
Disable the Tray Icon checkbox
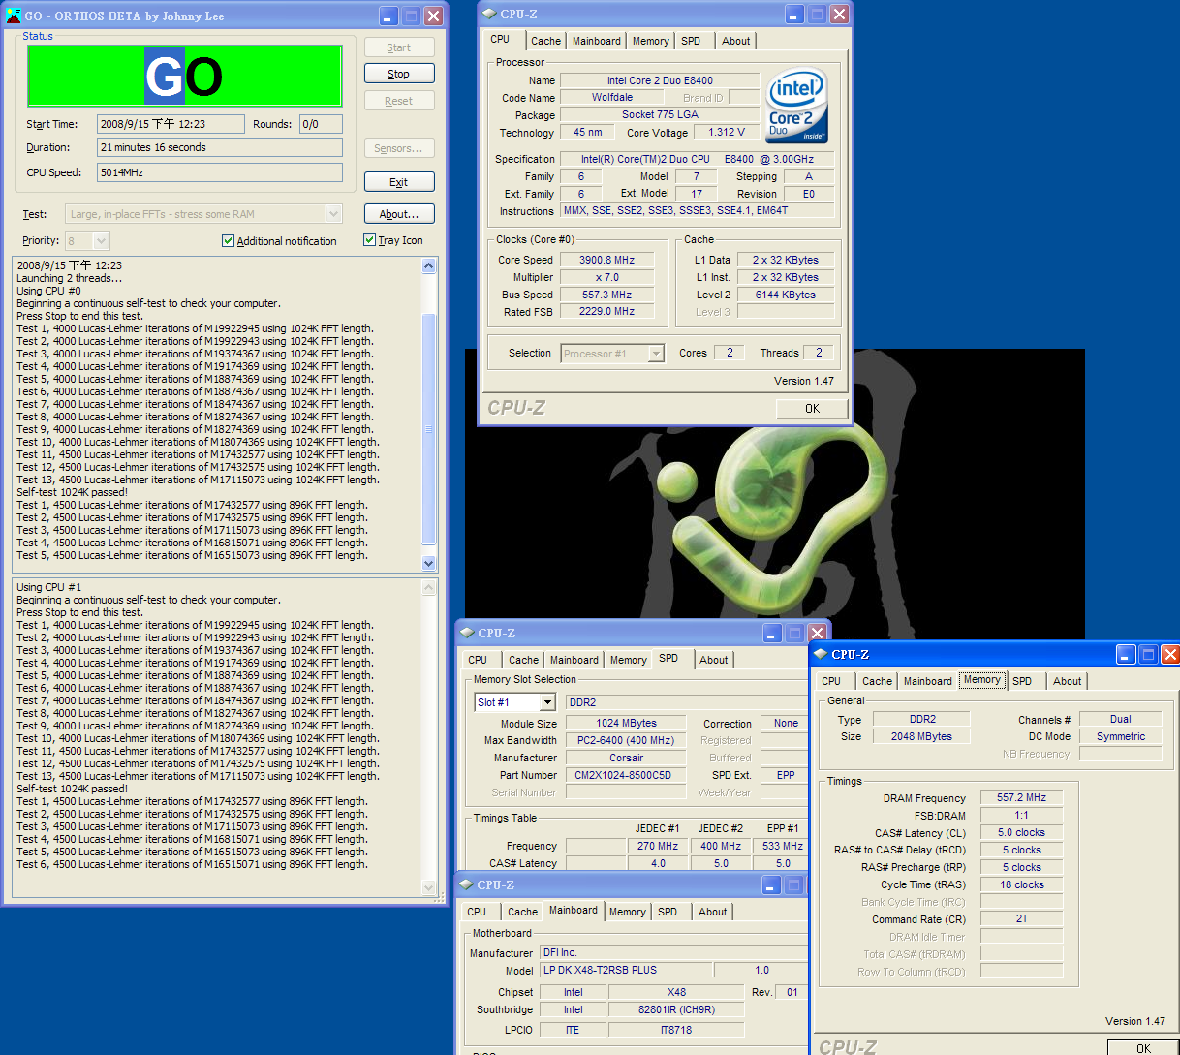pyautogui.click(x=369, y=240)
